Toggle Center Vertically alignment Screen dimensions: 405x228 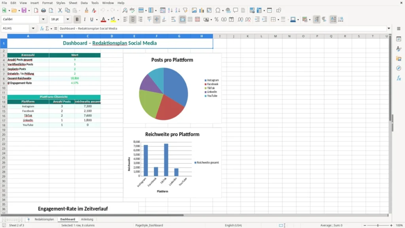pos(157,19)
